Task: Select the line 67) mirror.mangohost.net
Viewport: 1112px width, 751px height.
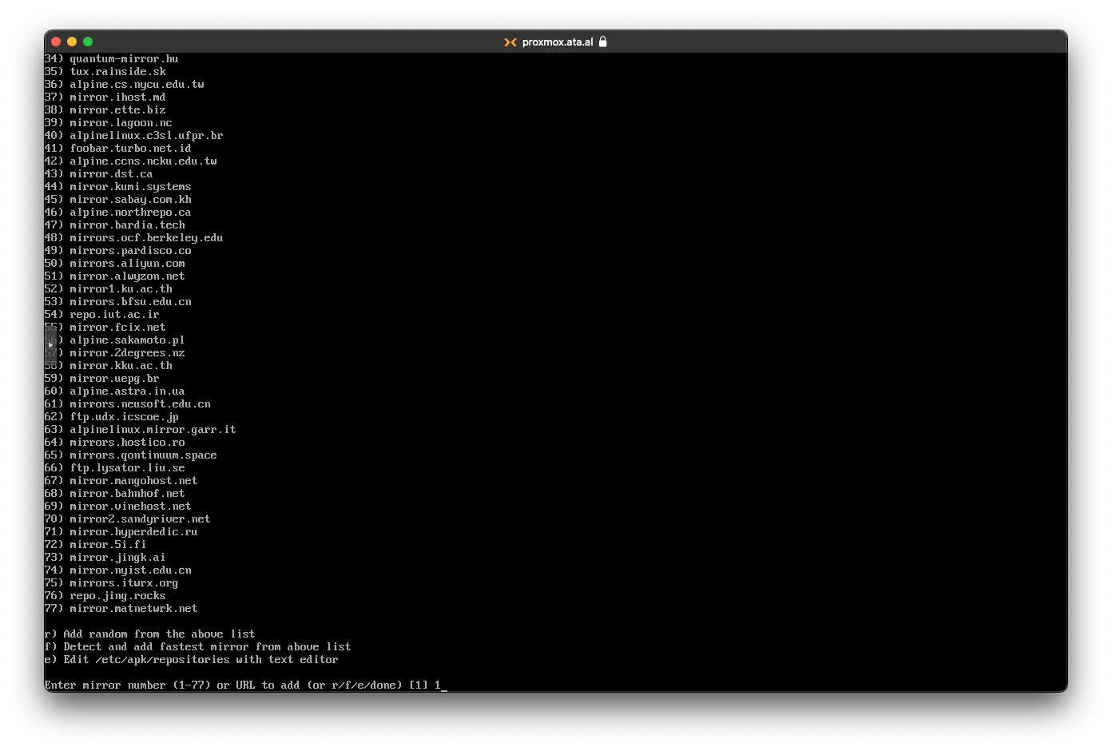Action: 121,481
